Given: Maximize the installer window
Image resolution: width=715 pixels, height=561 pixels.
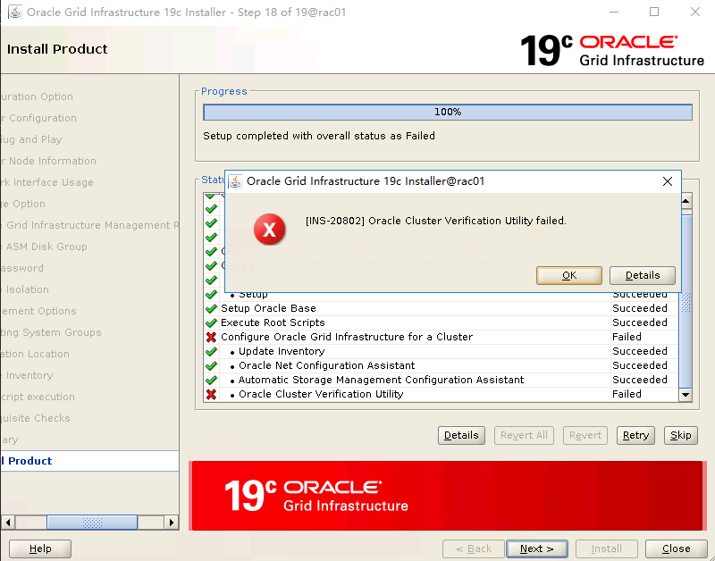Looking at the screenshot, I should (x=654, y=12).
